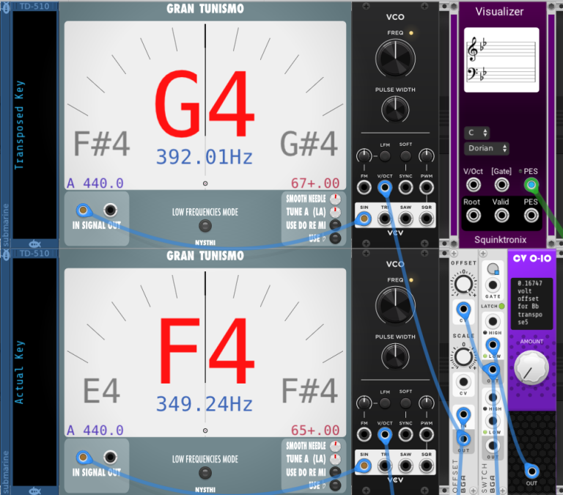Screen dimensions: 563x495
Task: Click CV jack under OFFSET knob
Action: (x=463, y=309)
